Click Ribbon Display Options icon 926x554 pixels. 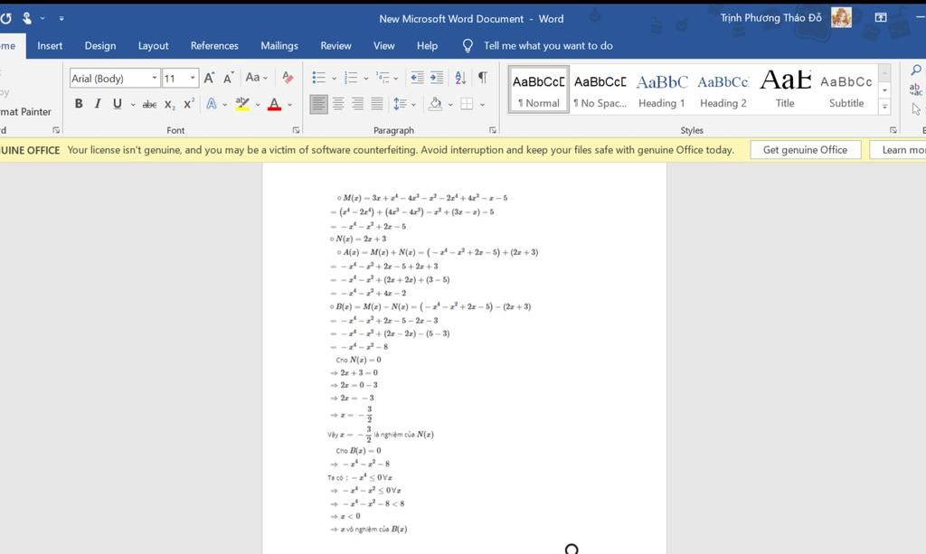pos(881,18)
